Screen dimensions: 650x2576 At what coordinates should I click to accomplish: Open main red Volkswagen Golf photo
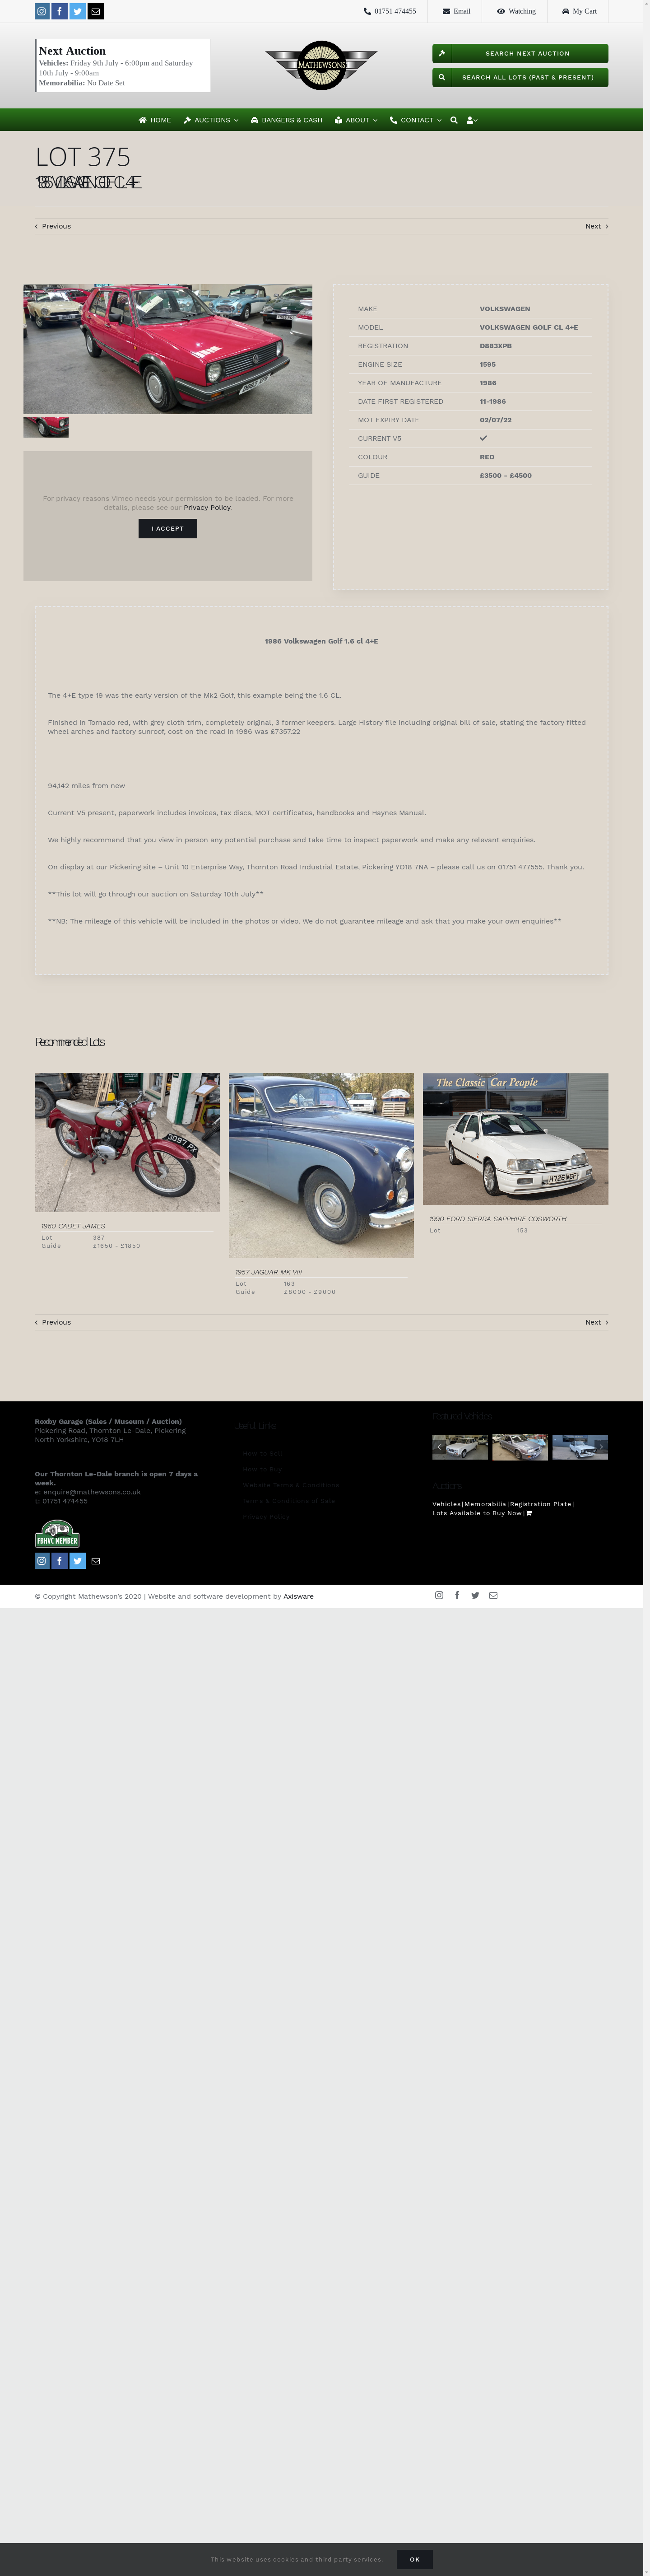(168, 349)
